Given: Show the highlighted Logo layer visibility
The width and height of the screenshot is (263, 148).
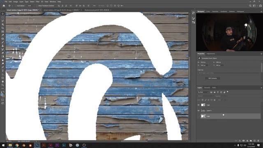Looking at the screenshot, I should pos(198,116).
